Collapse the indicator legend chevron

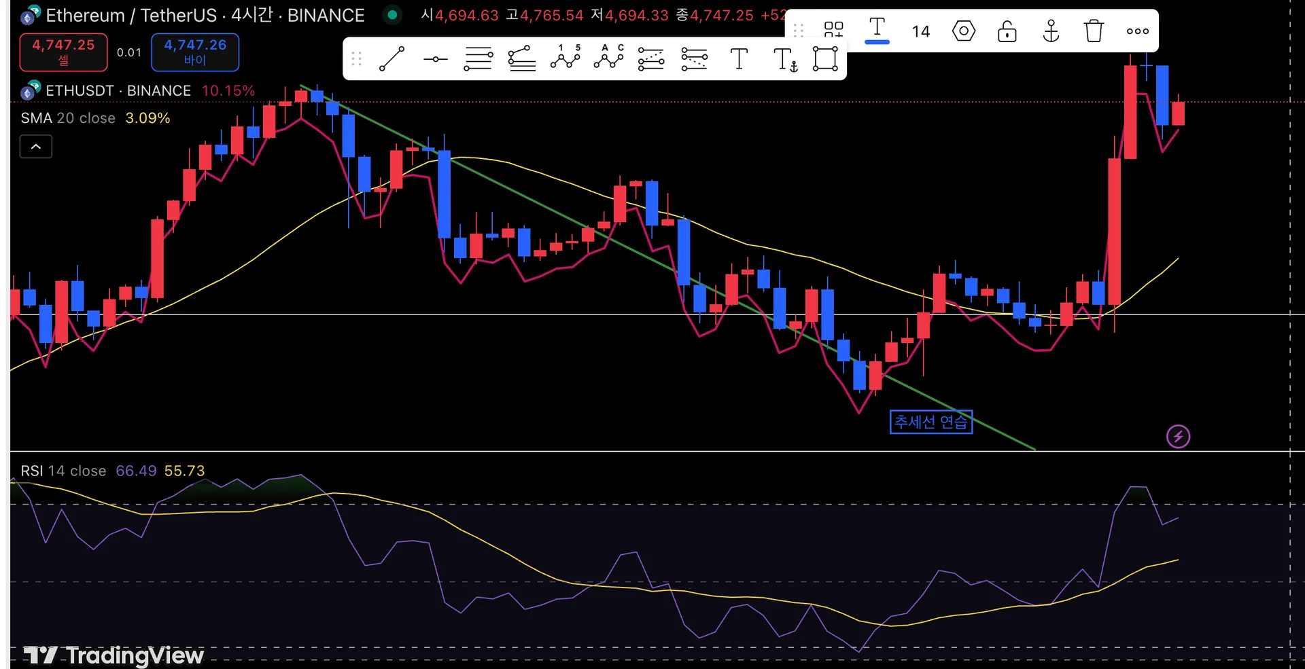click(x=36, y=147)
